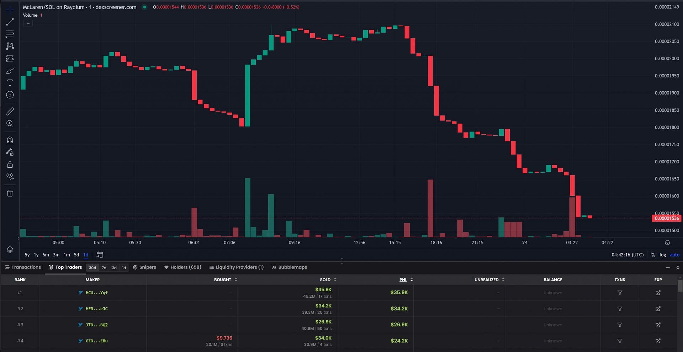This screenshot has width=683, height=352.
Task: Select the text annotation tool
Action: point(10,83)
